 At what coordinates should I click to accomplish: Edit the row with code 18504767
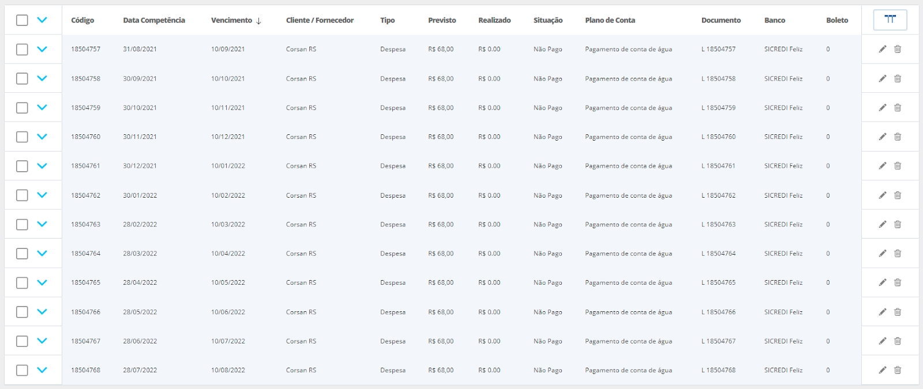point(882,341)
